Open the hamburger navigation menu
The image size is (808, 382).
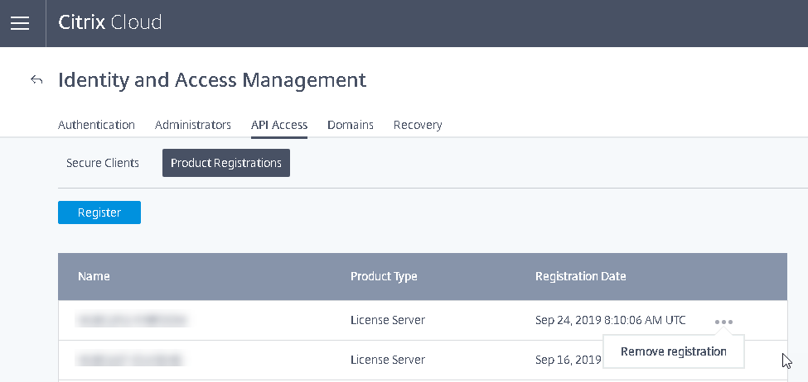(20, 23)
